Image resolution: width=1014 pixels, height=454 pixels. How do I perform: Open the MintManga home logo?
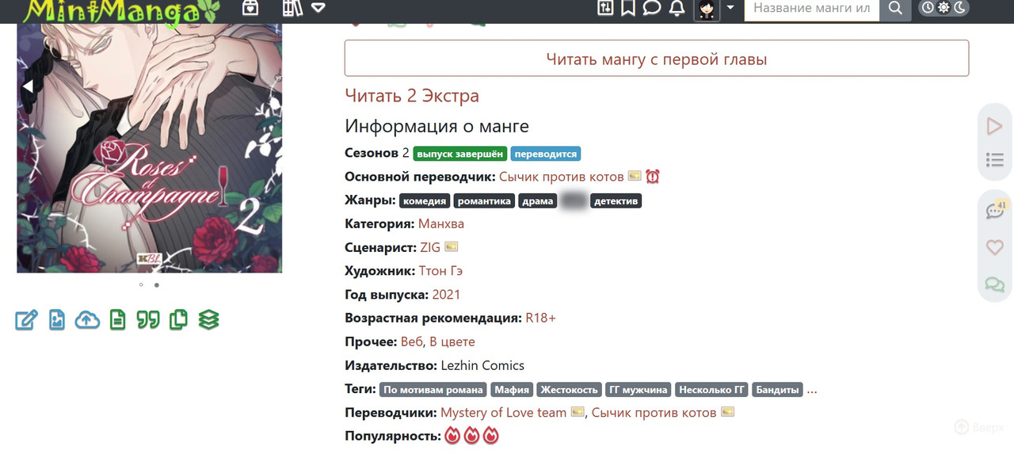pos(120,12)
